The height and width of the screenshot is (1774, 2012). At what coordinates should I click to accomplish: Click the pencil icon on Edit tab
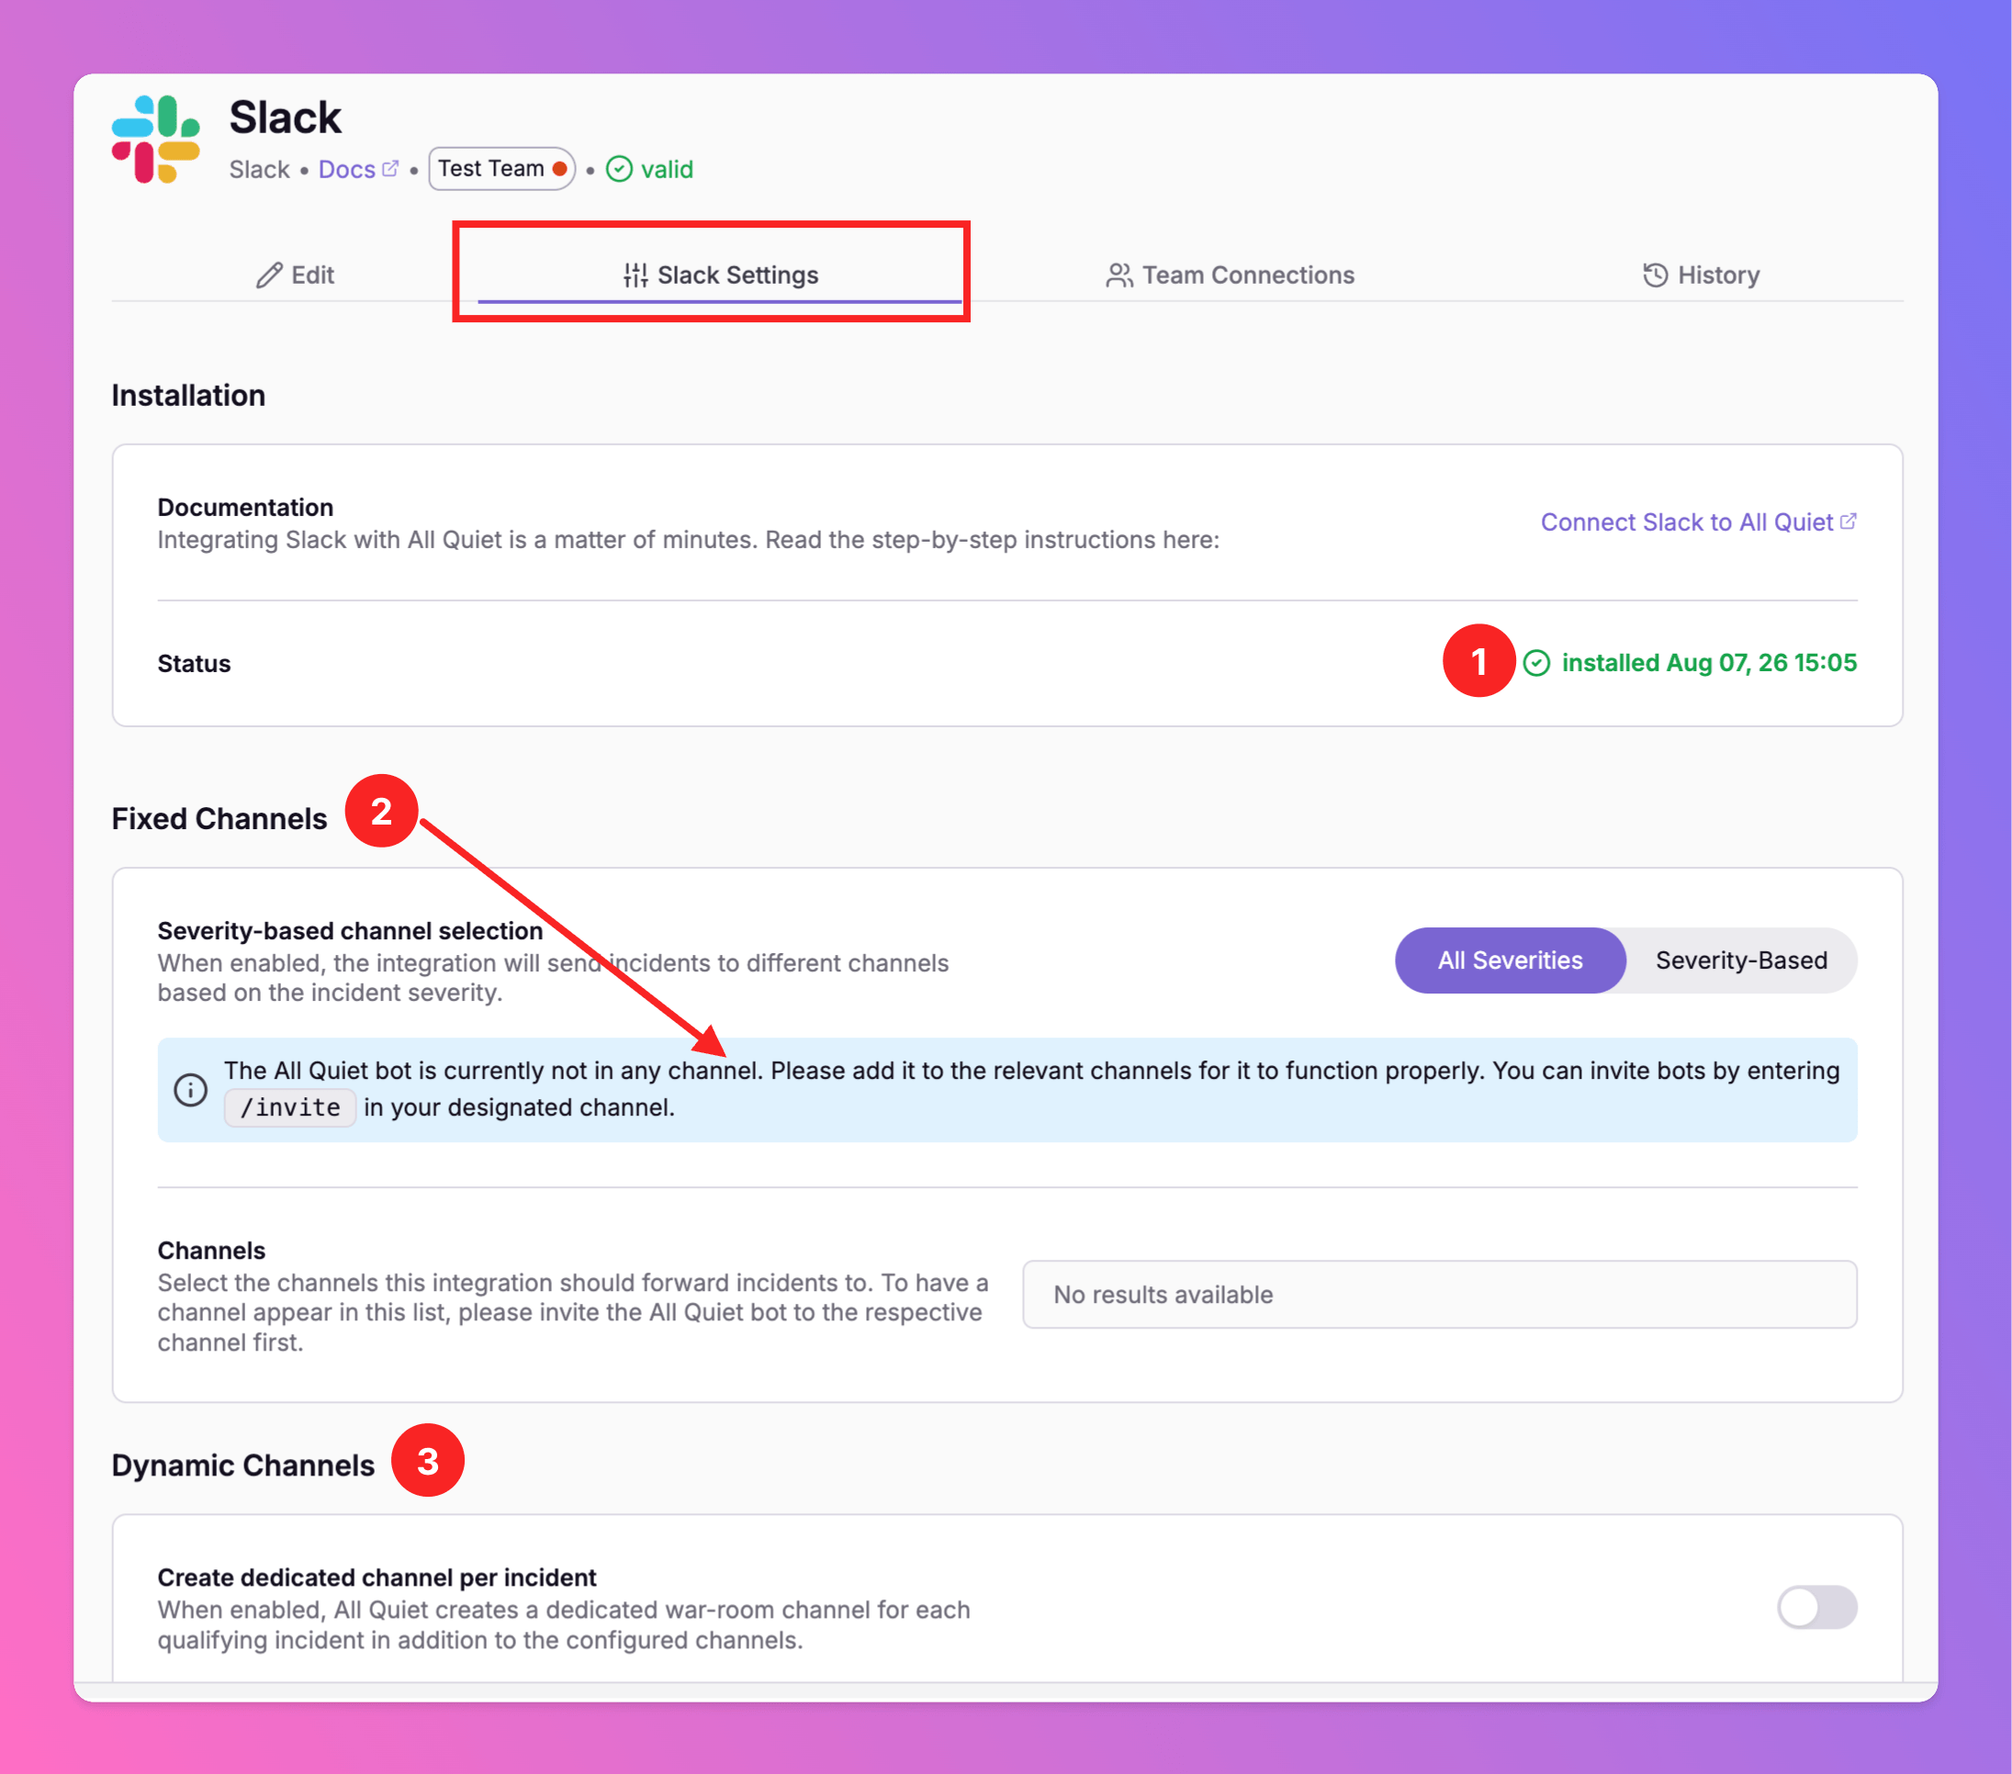269,275
